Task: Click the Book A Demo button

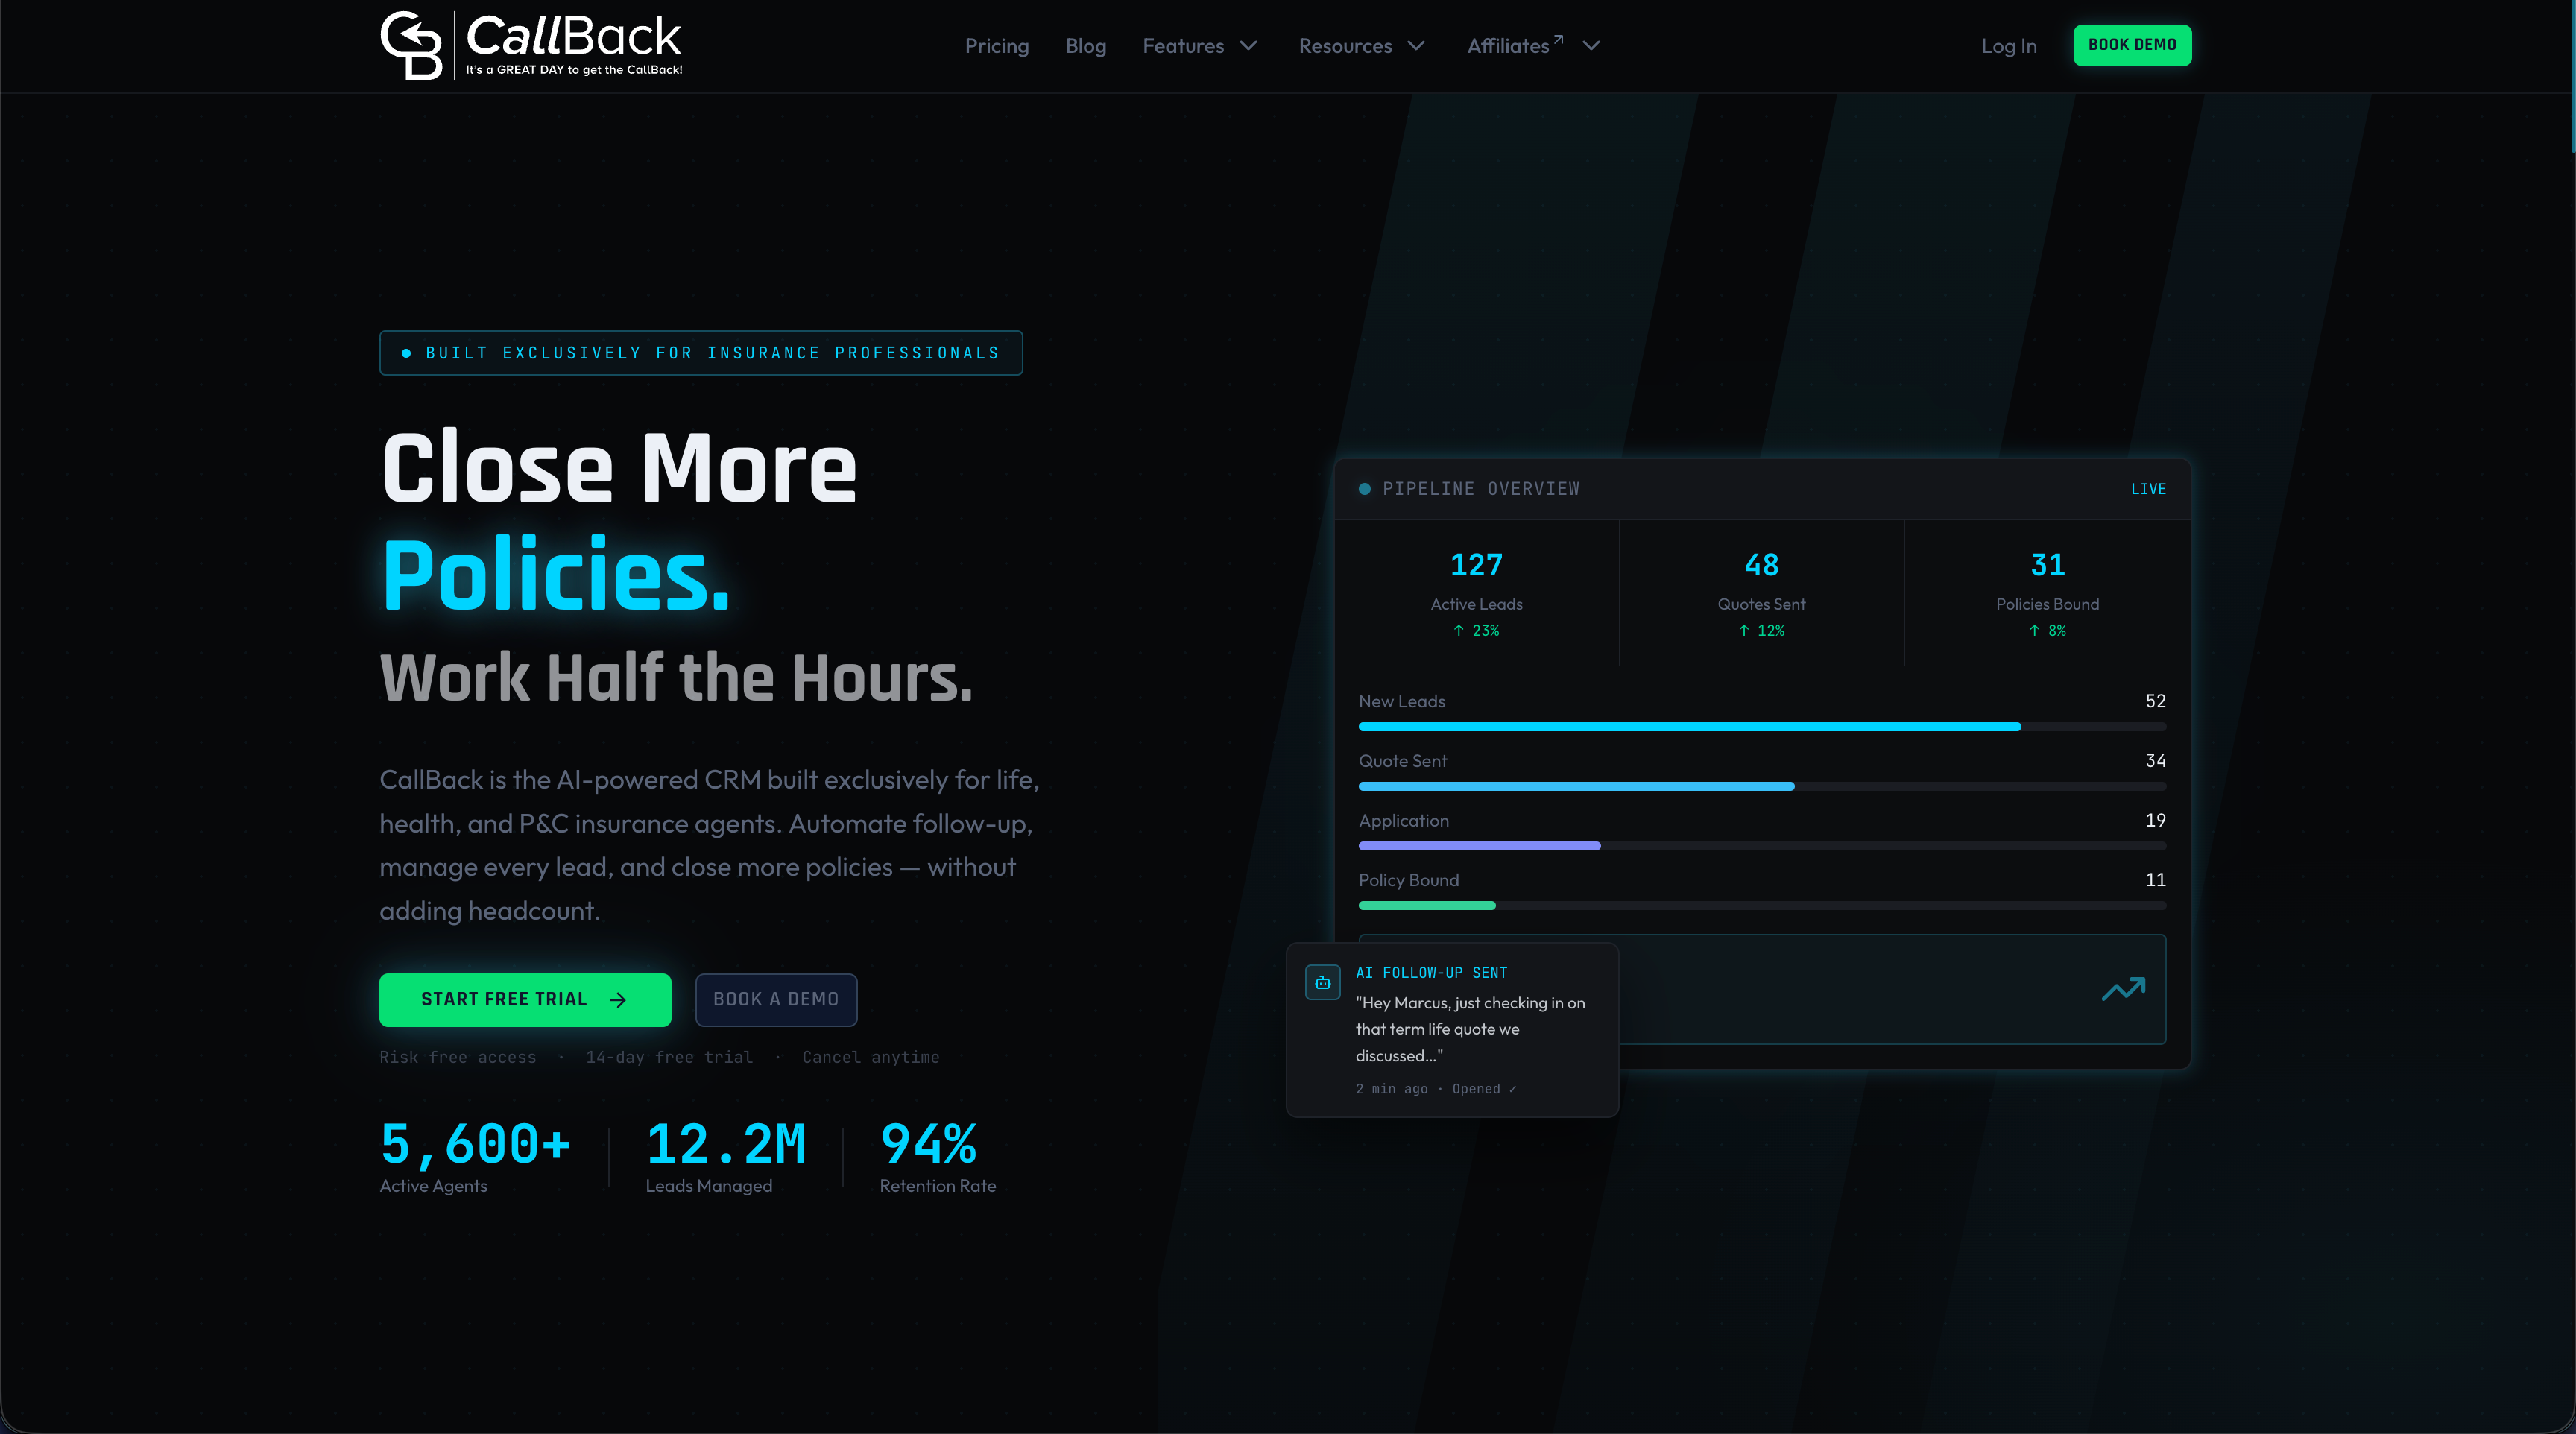Action: tap(776, 999)
